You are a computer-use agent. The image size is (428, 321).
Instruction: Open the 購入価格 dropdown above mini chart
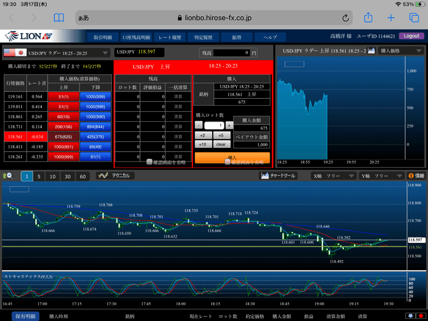click(401, 51)
